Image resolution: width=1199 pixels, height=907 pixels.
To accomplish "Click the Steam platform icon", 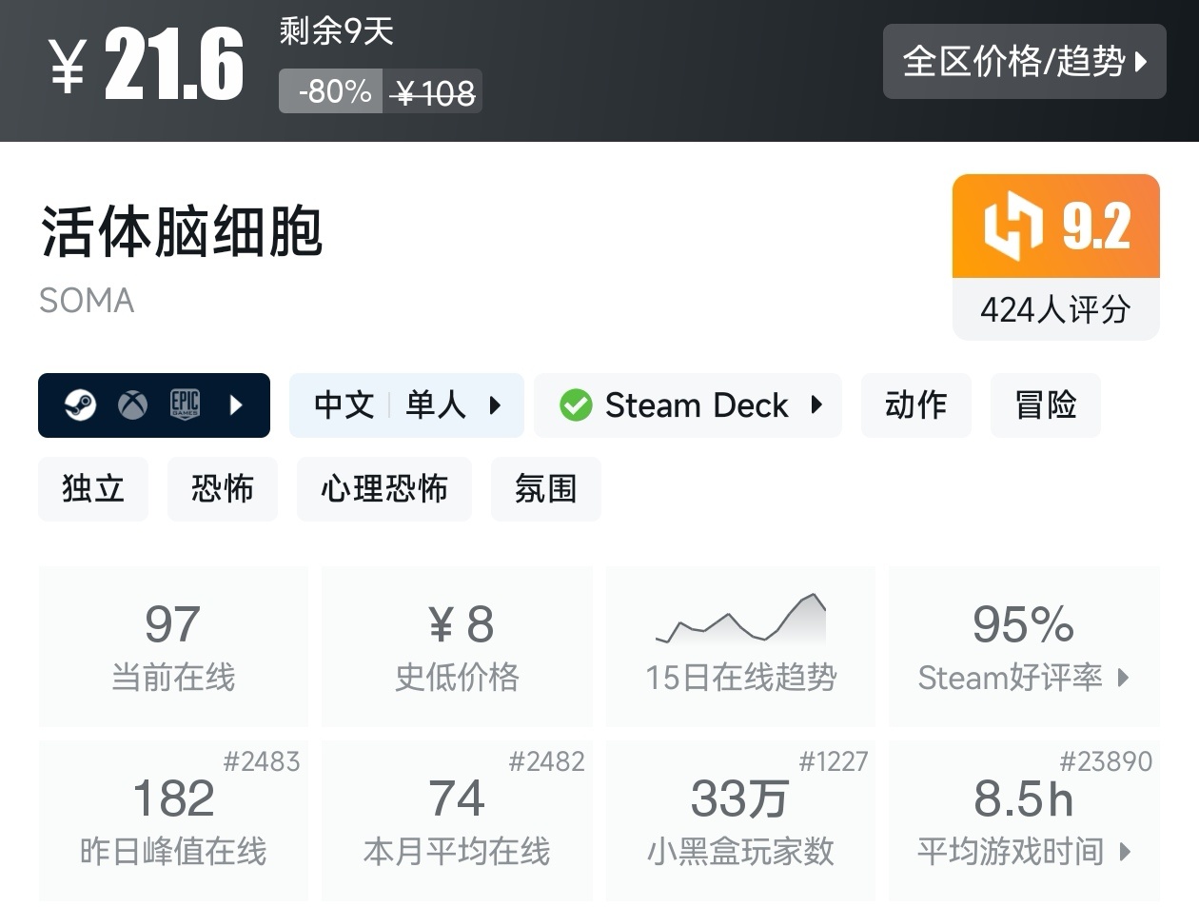I will coord(81,405).
